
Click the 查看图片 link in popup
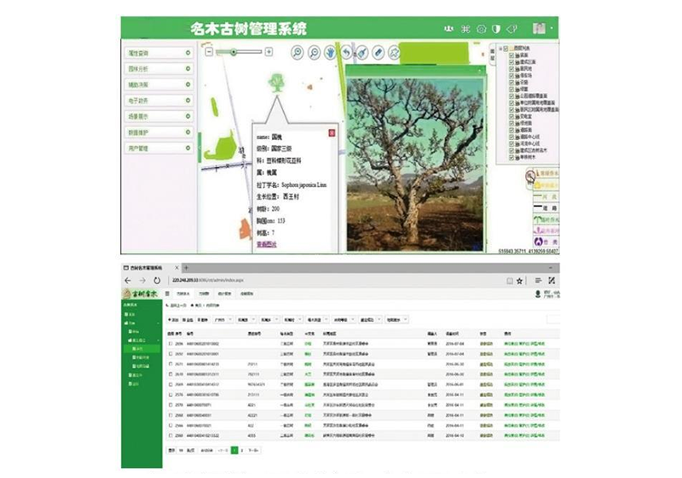click(267, 243)
